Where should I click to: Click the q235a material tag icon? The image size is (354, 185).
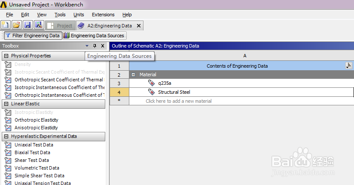[x=151, y=83]
